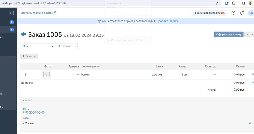Open the notifications bell

click(x=242, y=13)
